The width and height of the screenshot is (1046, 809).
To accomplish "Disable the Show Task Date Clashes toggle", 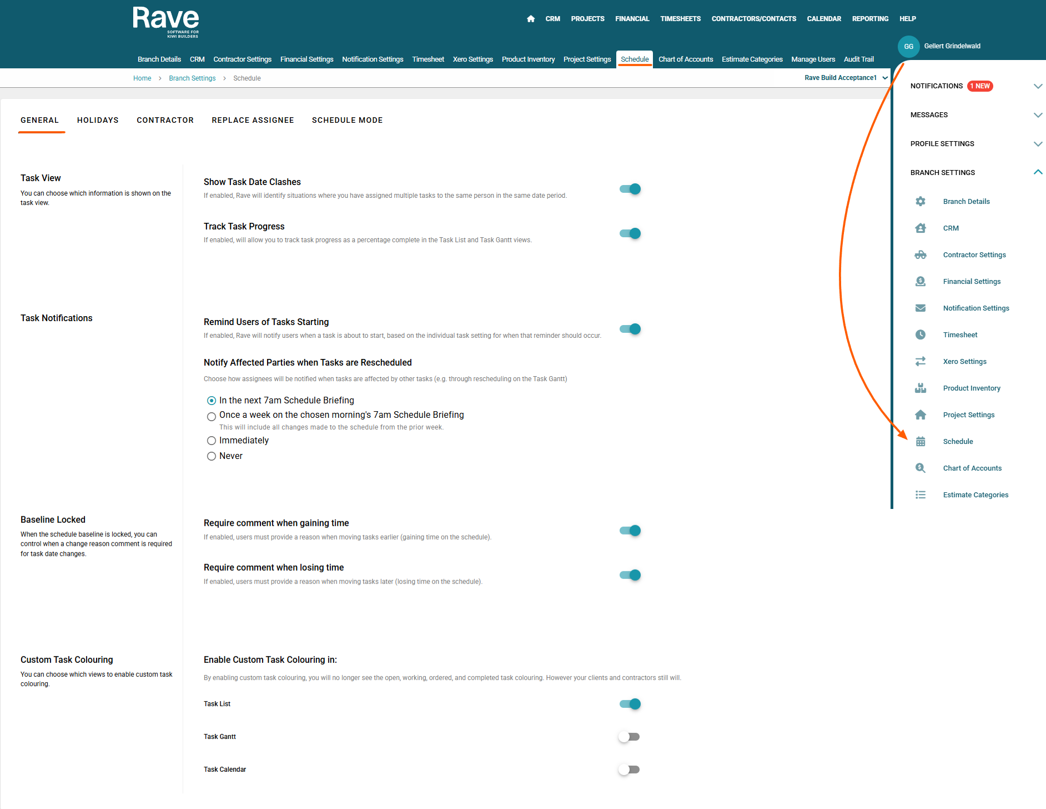I will pyautogui.click(x=630, y=189).
